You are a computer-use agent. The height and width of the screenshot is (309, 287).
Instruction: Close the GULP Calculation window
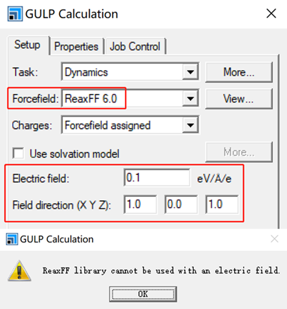click(x=271, y=13)
